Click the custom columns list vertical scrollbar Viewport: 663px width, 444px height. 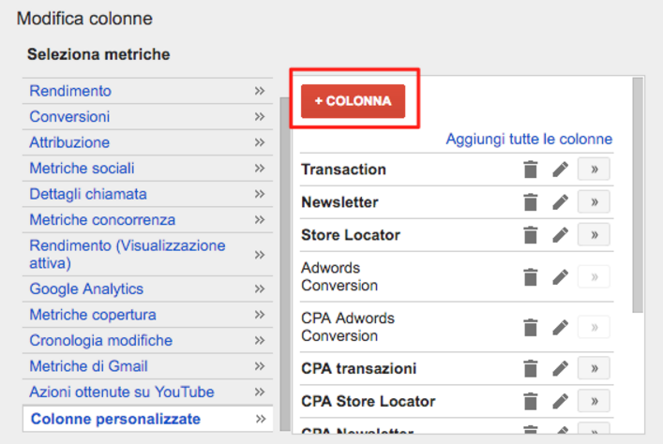[x=638, y=195]
